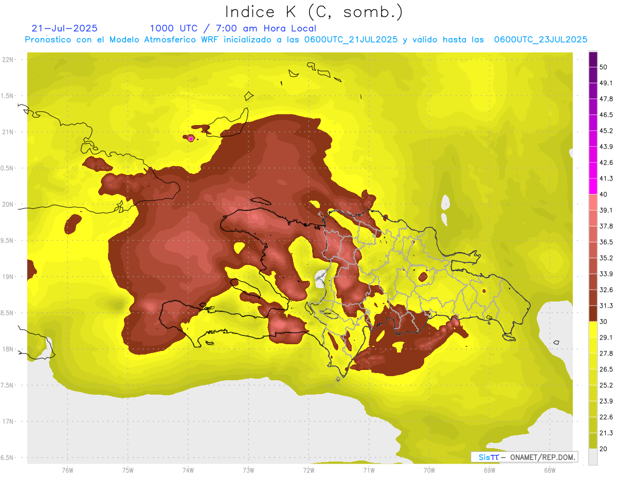The width and height of the screenshot is (617, 477).
Task: Click the '68W' longitude axis label
Action: tap(550, 470)
